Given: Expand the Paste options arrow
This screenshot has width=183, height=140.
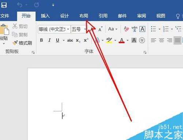Looking at the screenshot, I should coord(4,43).
